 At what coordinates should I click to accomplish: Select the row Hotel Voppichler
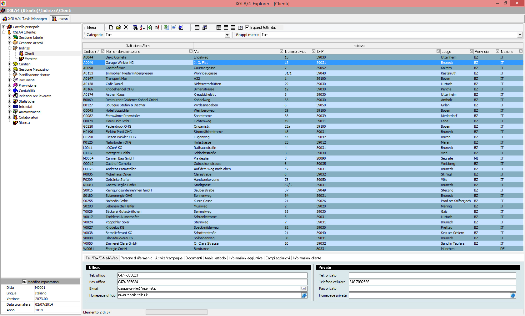click(x=302, y=110)
